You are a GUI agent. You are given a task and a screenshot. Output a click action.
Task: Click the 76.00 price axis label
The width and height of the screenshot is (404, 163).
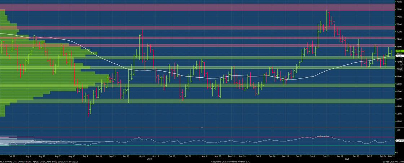pyautogui.click(x=399, y=24)
